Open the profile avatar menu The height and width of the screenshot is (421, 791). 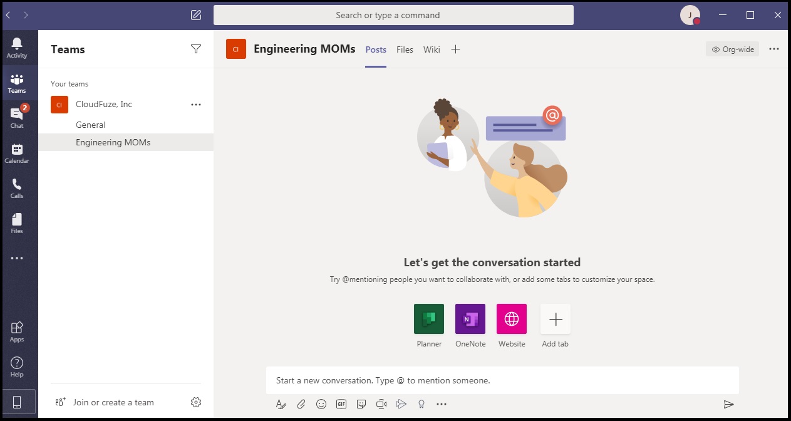pos(690,15)
